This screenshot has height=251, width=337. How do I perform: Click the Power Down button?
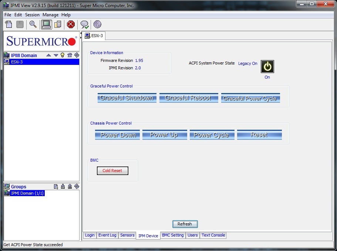point(117,135)
